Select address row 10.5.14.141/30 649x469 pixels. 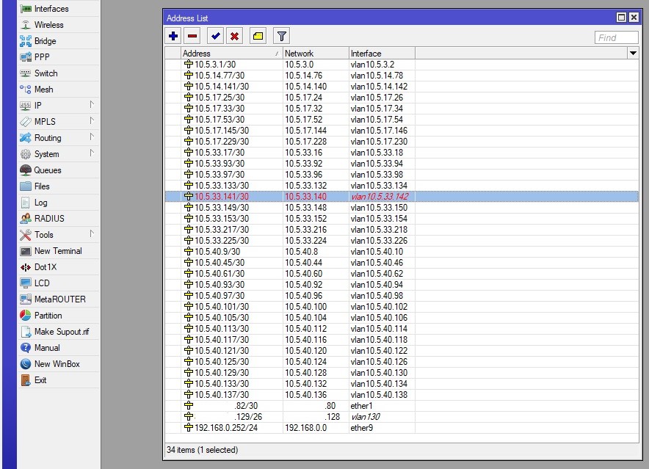[x=402, y=87]
